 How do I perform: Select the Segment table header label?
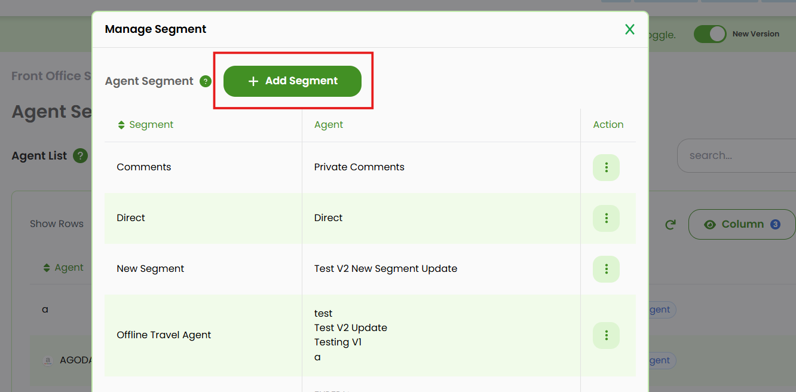pos(151,124)
